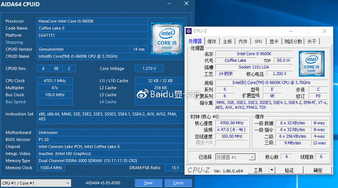Screen dimensions: 338x188
Task: Expand the 工具 dropdown arrow in CPU-Z
Action: [x=272, y=170]
